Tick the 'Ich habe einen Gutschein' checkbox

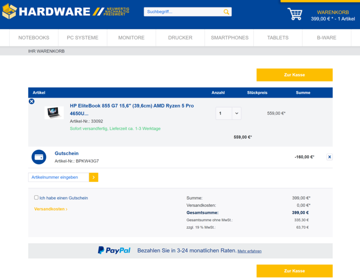tap(36, 198)
